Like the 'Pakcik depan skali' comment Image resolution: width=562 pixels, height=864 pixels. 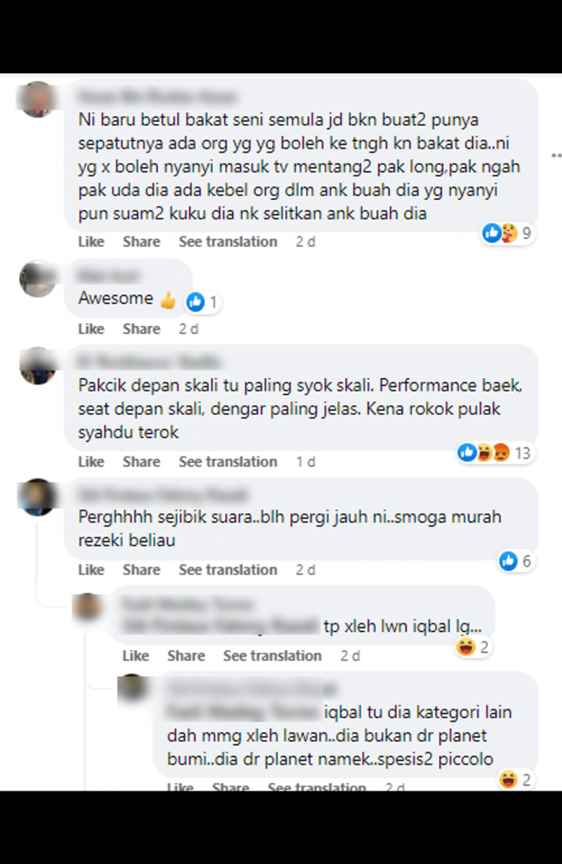point(91,462)
